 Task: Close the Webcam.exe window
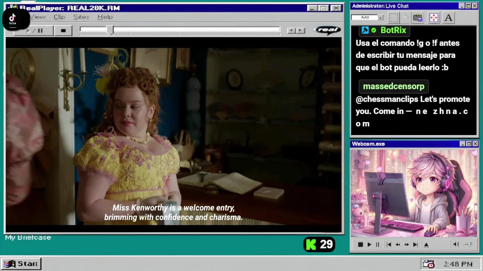point(475,144)
